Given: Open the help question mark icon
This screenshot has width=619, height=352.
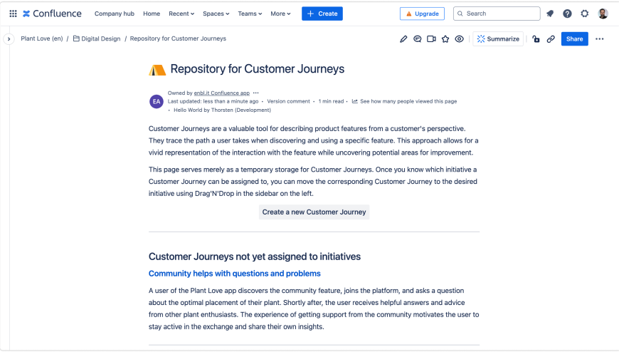Looking at the screenshot, I should coord(567,14).
